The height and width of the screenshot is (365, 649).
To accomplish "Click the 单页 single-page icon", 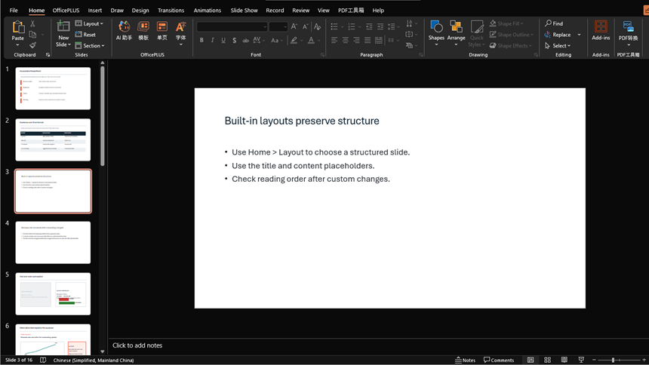I will coord(161,26).
